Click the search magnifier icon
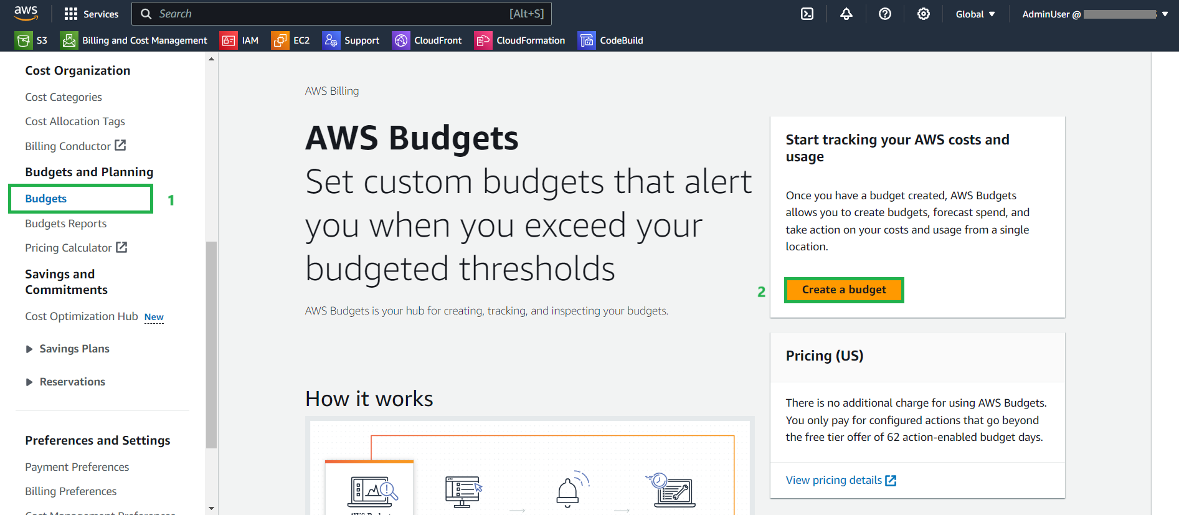Screen dimensions: 1179x515 click(x=146, y=14)
